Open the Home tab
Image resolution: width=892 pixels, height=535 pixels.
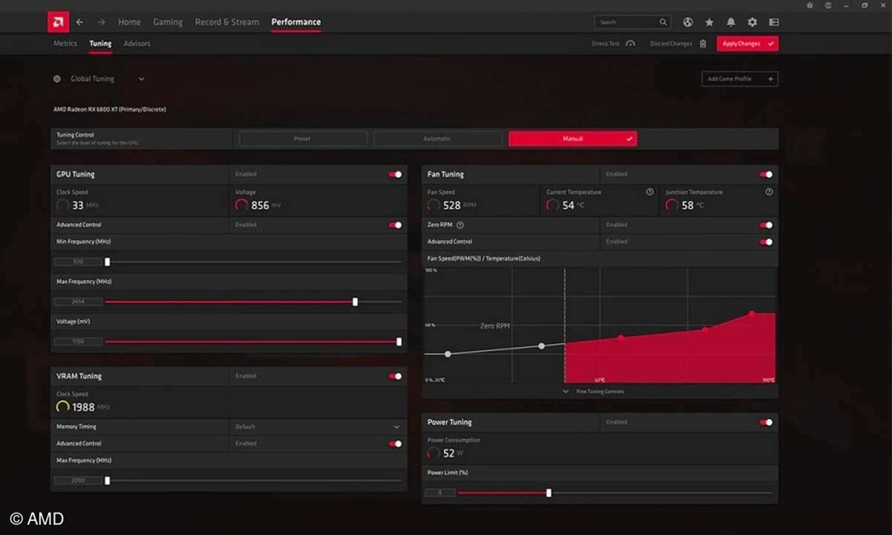coord(129,22)
